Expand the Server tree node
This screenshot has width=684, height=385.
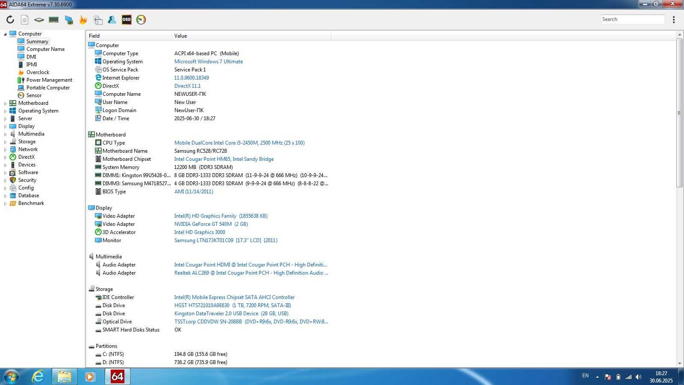tap(5, 118)
